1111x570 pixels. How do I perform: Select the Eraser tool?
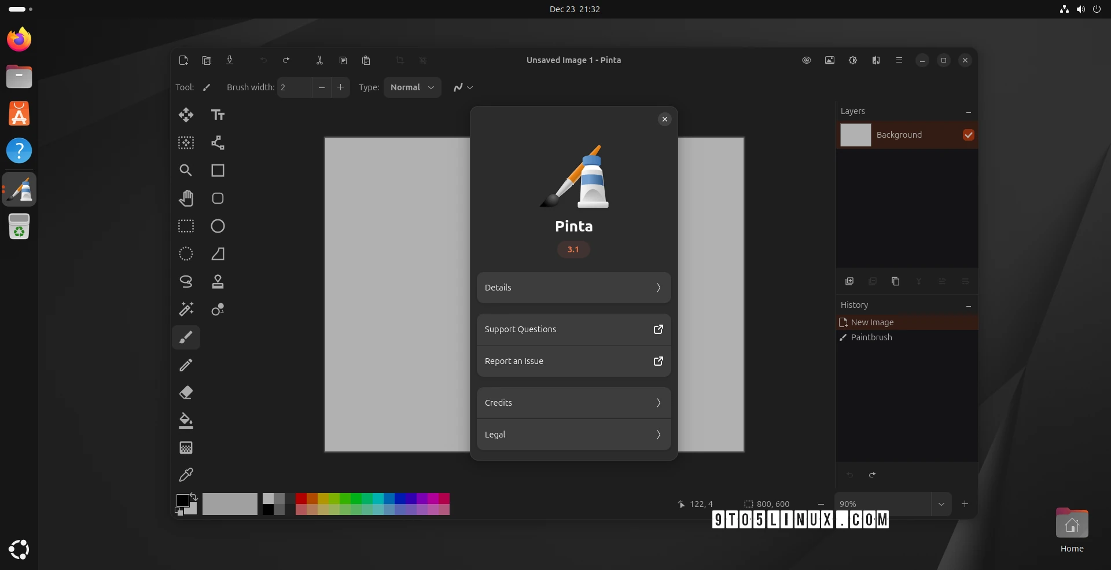[186, 392]
